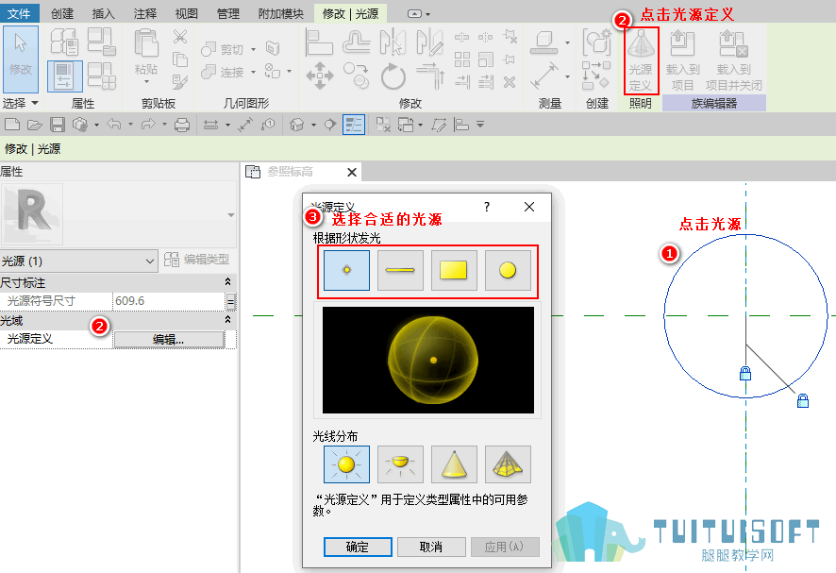Screen dimensions: 836x573
Task: Click parameter button beside 光源符号尺寸 value
Action: point(231,301)
